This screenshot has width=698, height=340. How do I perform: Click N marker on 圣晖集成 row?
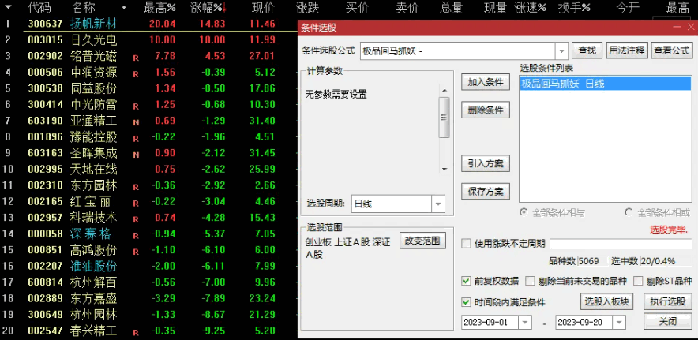pyautogui.click(x=136, y=155)
